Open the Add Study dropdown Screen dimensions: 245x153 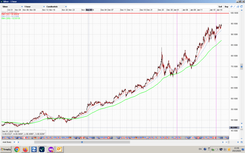9,142
